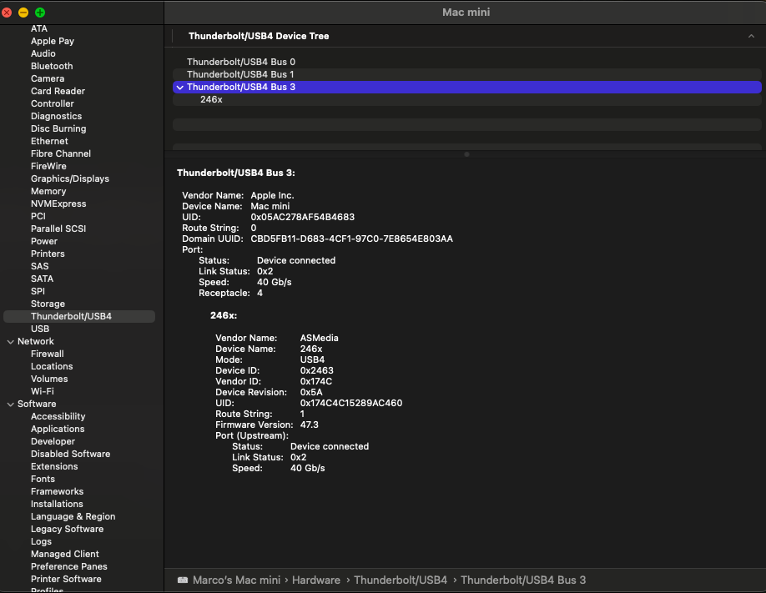Open ATA in the sidebar
This screenshot has height=593, width=766.
[x=39, y=28]
